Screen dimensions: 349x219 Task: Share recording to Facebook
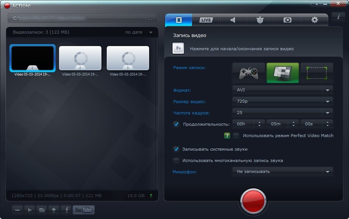click(66, 210)
